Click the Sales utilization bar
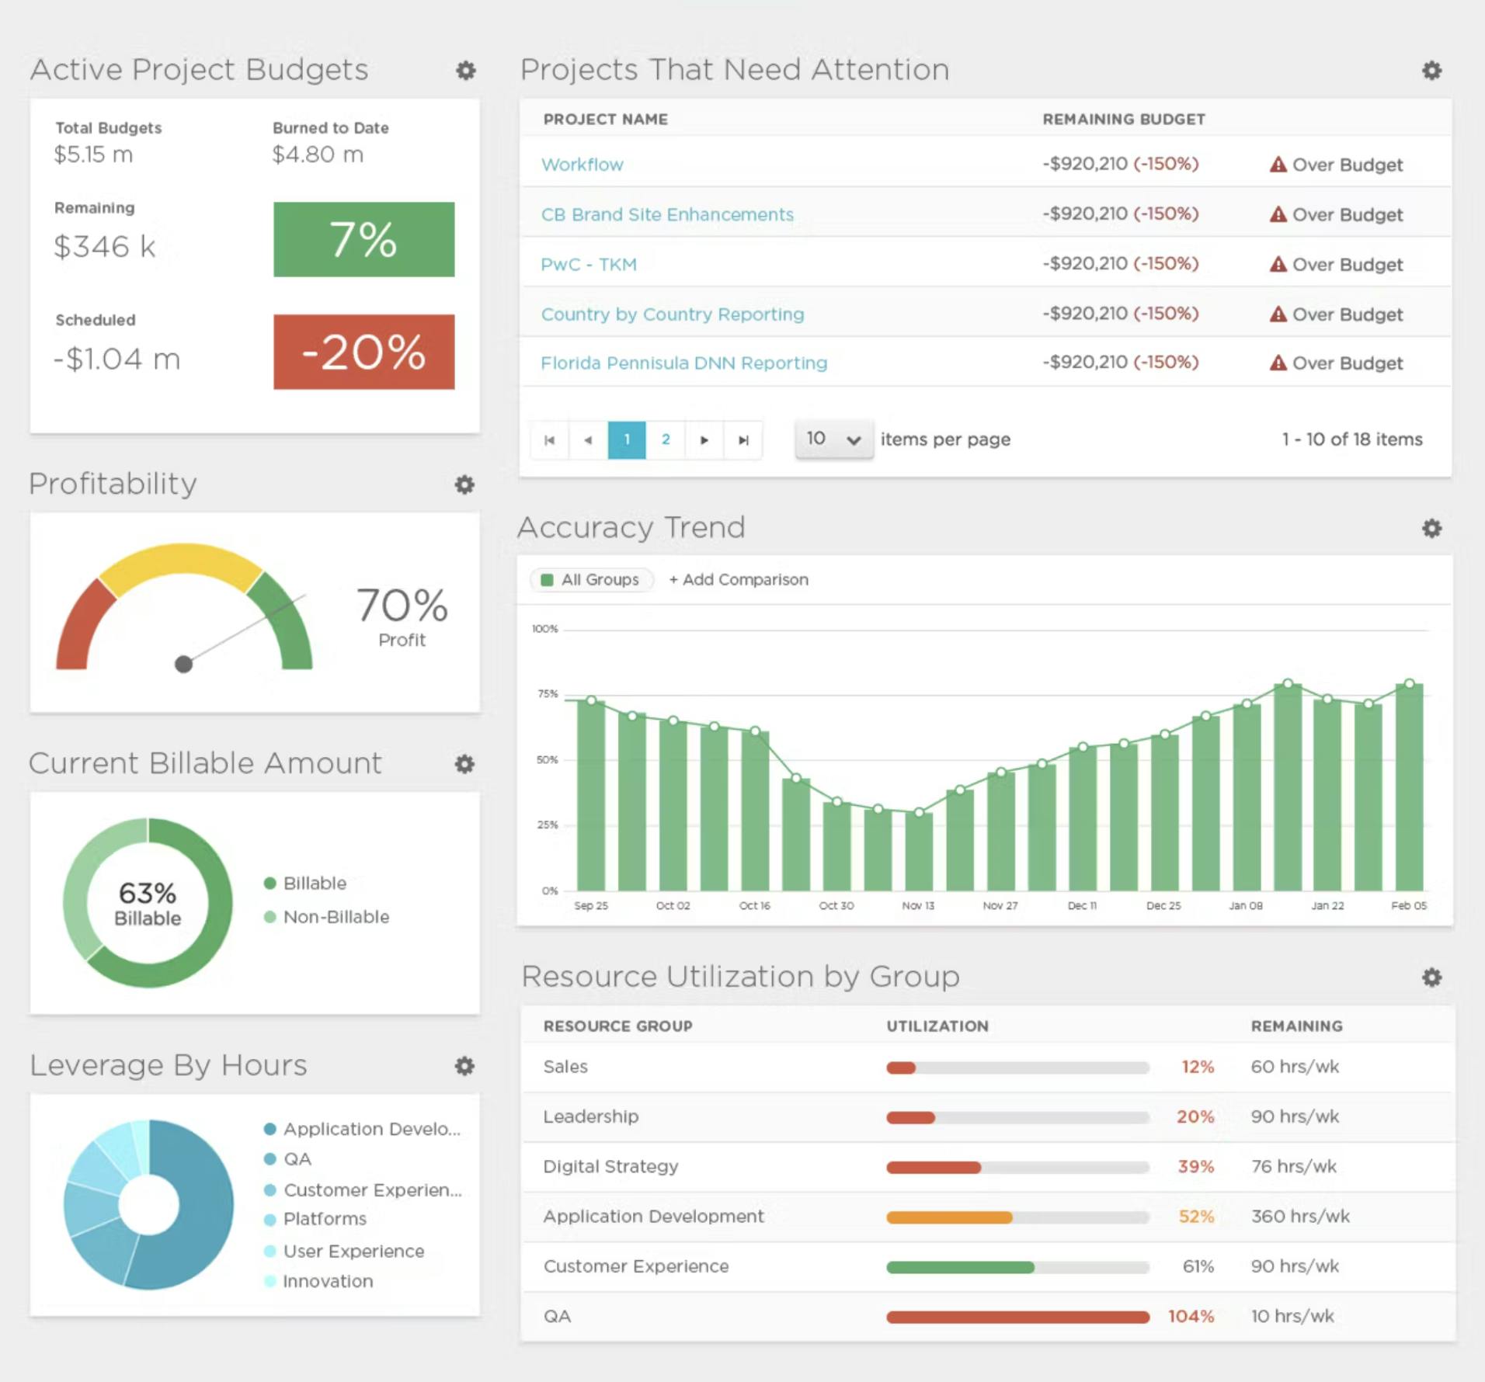This screenshot has height=1382, width=1485. tap(1017, 1068)
